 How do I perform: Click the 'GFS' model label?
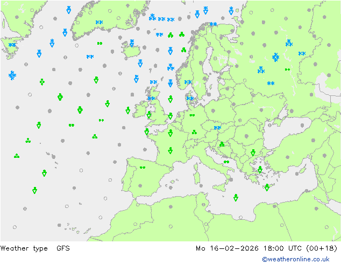pos(63,248)
